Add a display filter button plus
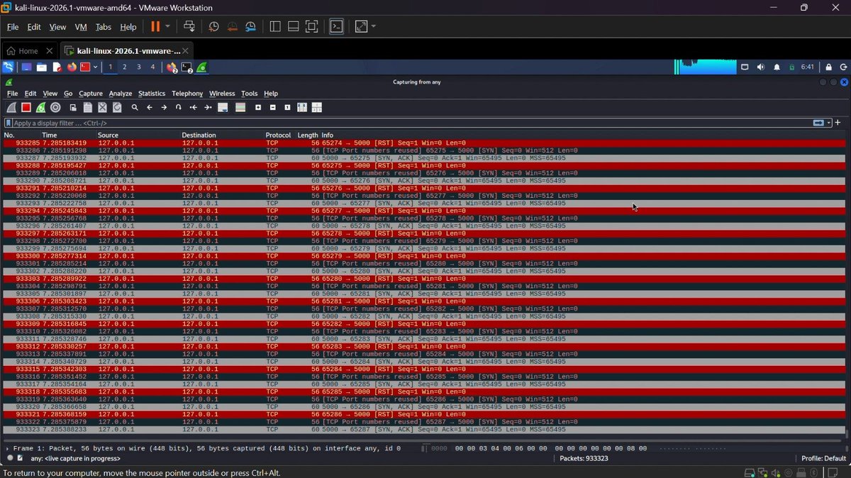Image resolution: width=851 pixels, height=478 pixels. [838, 123]
